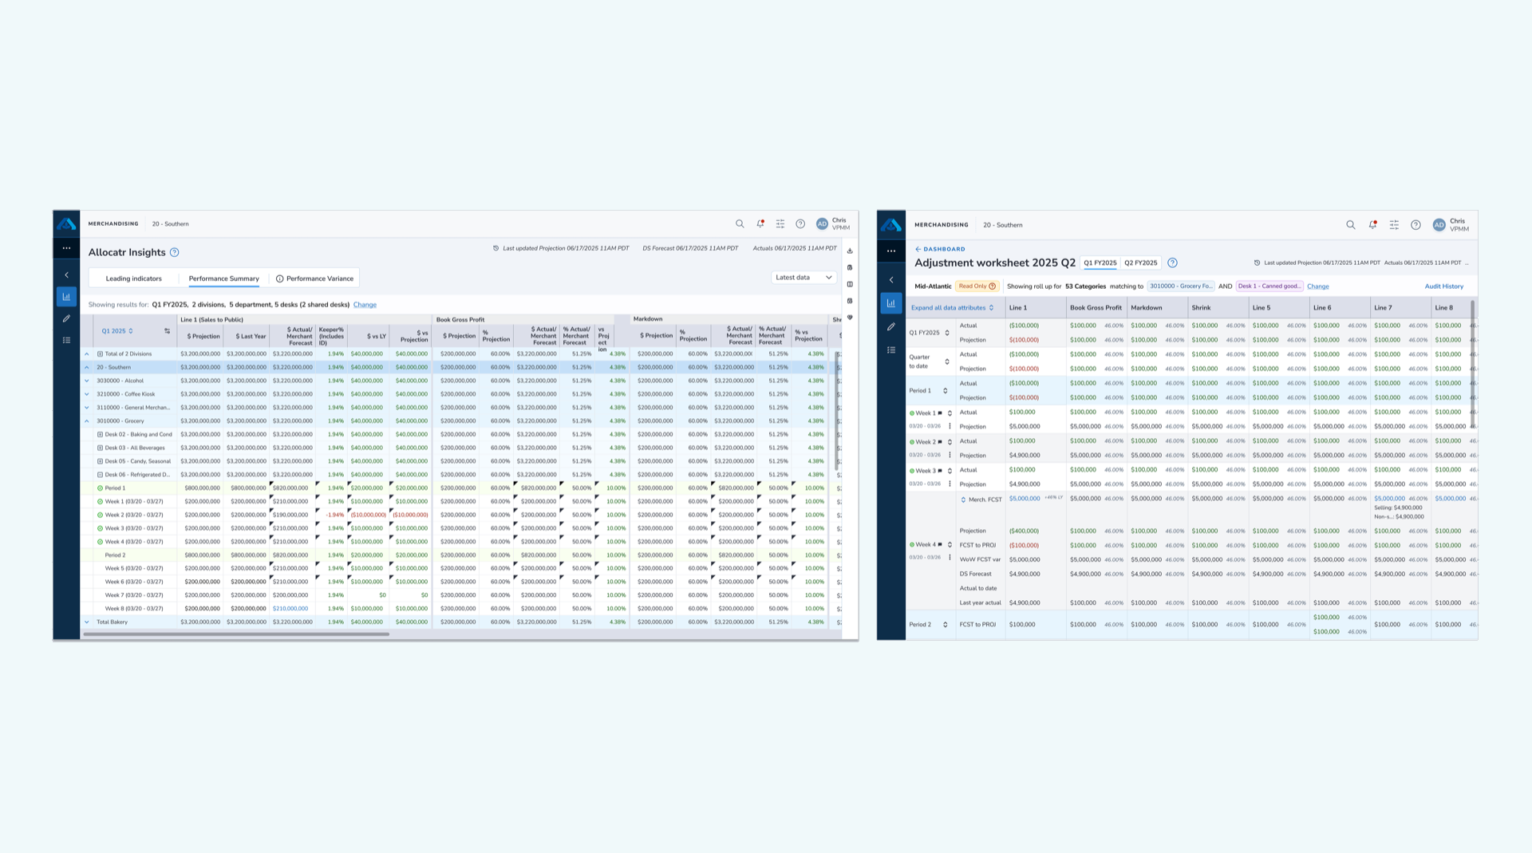Click the Read Only badge

[x=977, y=286]
